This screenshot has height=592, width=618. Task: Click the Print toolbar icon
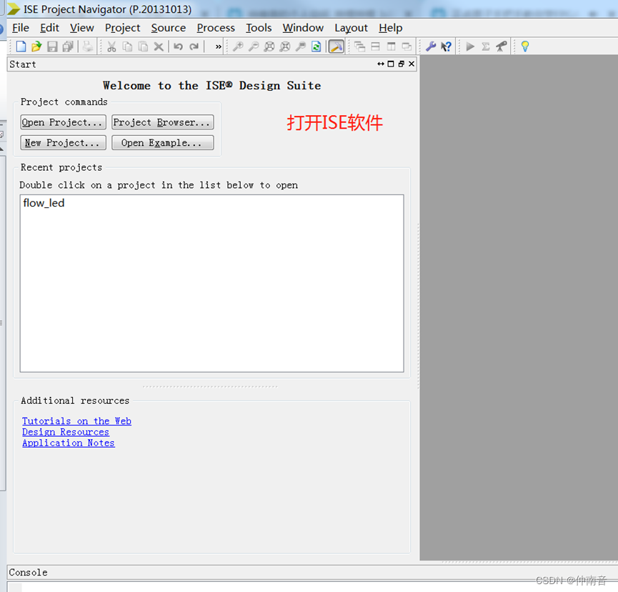tap(87, 46)
